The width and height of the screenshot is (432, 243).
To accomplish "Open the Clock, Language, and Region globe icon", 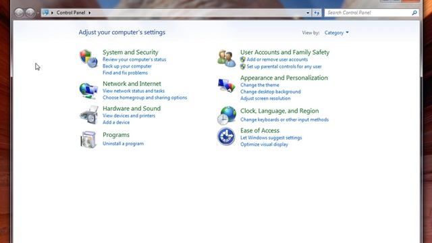I will click(227, 115).
